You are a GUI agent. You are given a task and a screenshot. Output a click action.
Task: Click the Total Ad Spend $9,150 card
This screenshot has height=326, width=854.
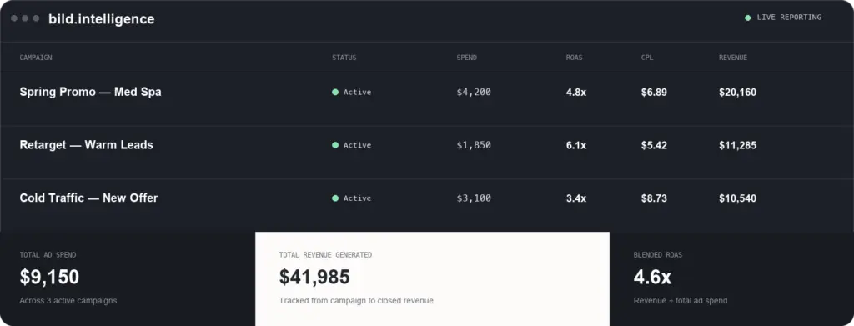128,278
